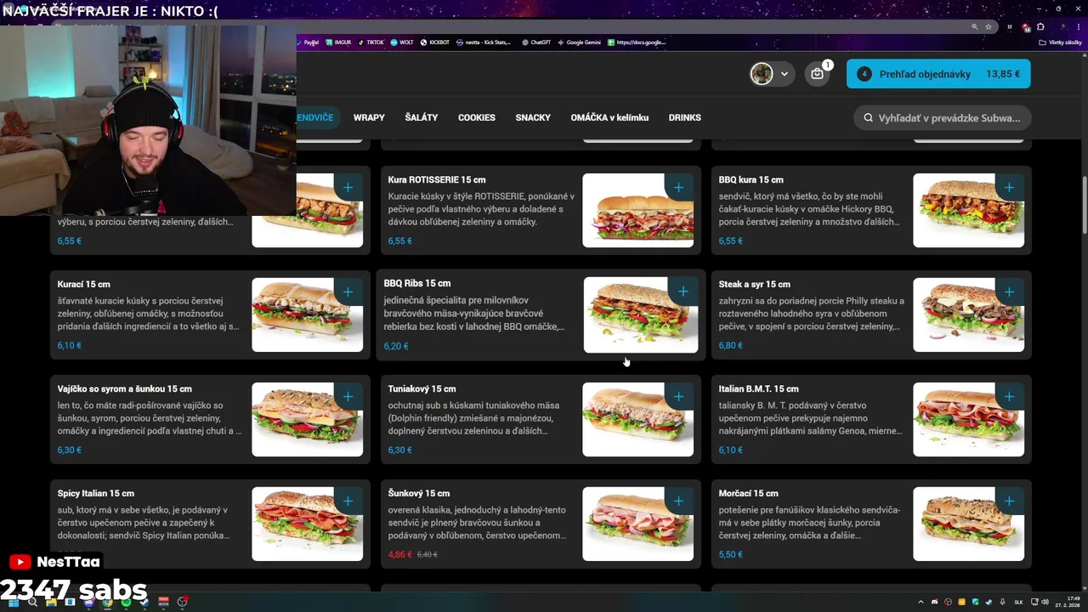Click the Spicy Italian 15 cm title
The width and height of the screenshot is (1088, 612).
96,493
